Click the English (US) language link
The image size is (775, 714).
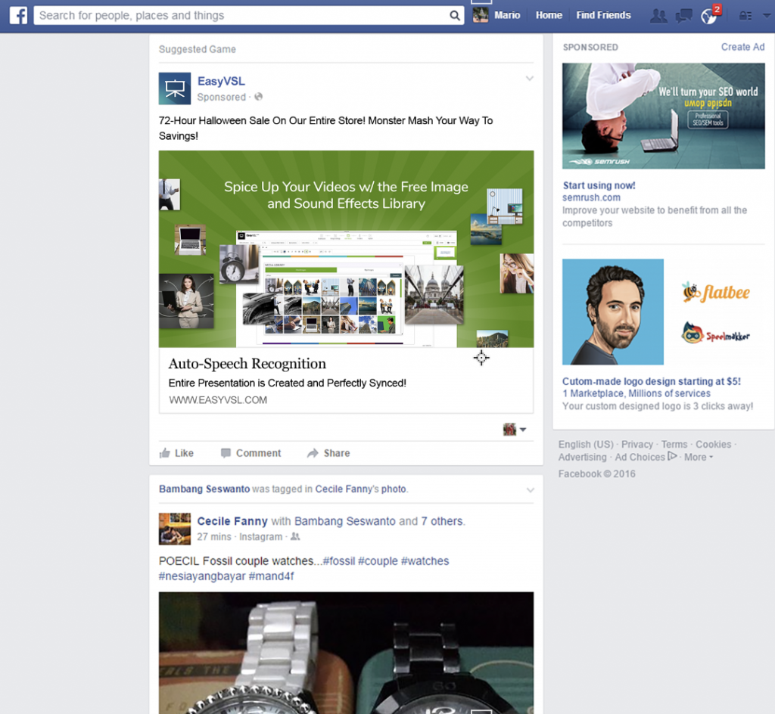coord(586,445)
